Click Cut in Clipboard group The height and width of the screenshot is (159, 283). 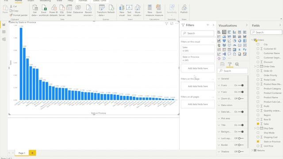(x=13, y=6)
